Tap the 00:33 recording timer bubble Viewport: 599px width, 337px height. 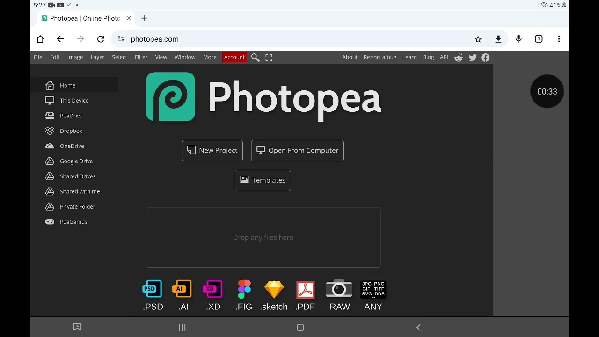[547, 91]
